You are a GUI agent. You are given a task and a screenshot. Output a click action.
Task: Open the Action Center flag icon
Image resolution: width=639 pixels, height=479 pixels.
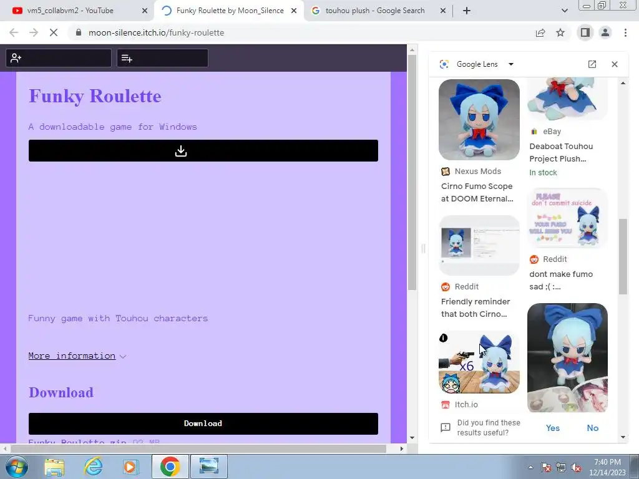(x=545, y=467)
